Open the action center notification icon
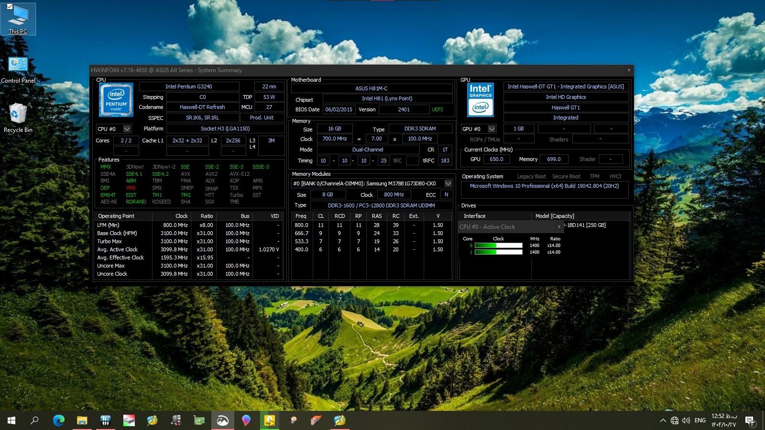The height and width of the screenshot is (430, 765). (x=750, y=420)
